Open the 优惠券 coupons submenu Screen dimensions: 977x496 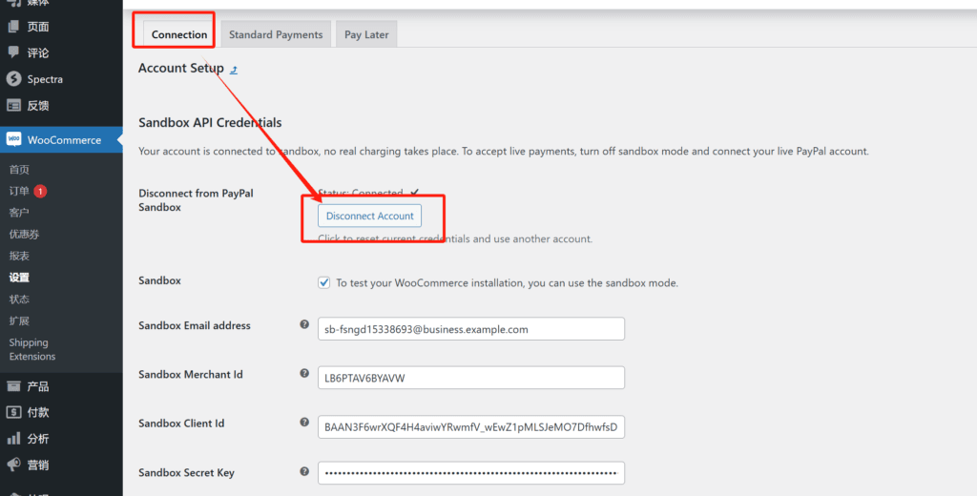(24, 235)
